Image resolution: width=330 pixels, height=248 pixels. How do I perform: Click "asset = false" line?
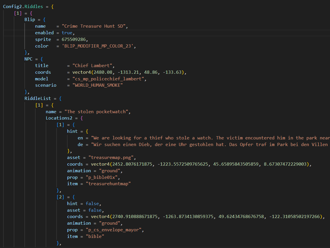86,210
